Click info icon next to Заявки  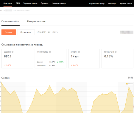pyautogui.click(x=79, y=52)
